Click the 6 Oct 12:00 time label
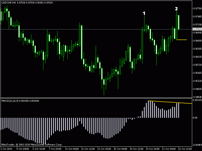 click(x=39, y=149)
